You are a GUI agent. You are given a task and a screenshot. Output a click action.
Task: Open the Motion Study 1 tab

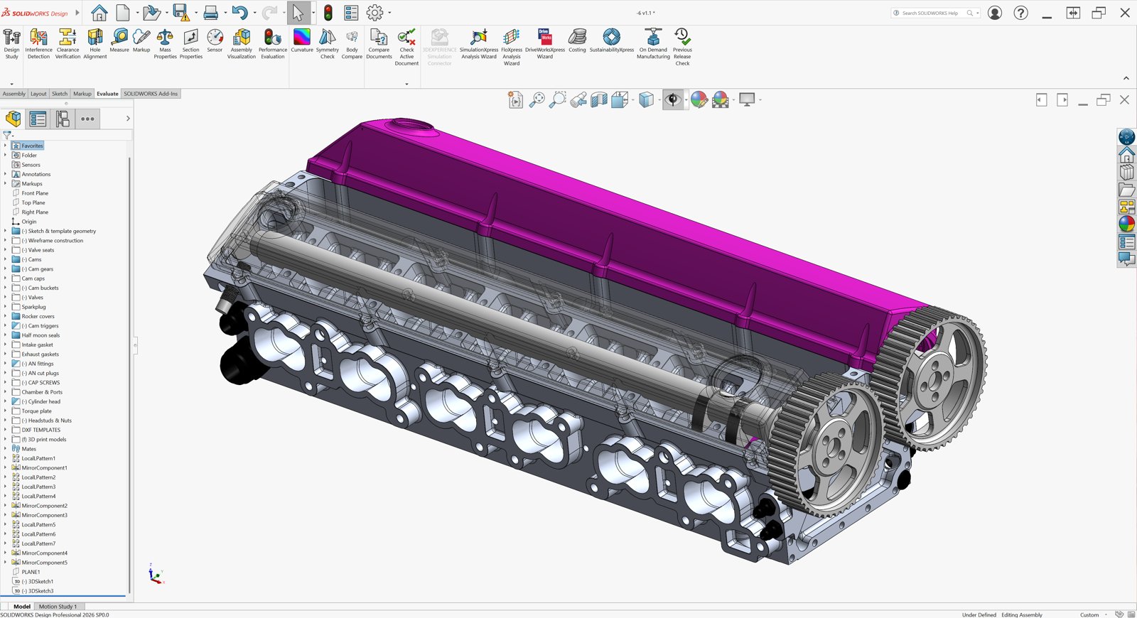pyautogui.click(x=58, y=607)
